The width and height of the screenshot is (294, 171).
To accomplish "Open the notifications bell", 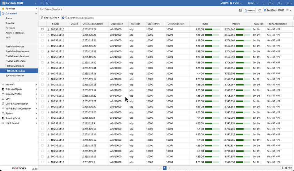I will [279, 3].
